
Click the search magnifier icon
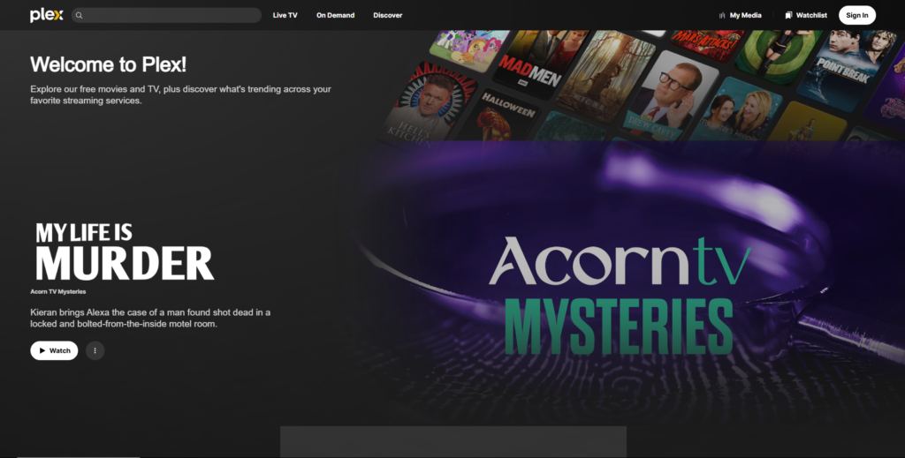[x=79, y=16]
